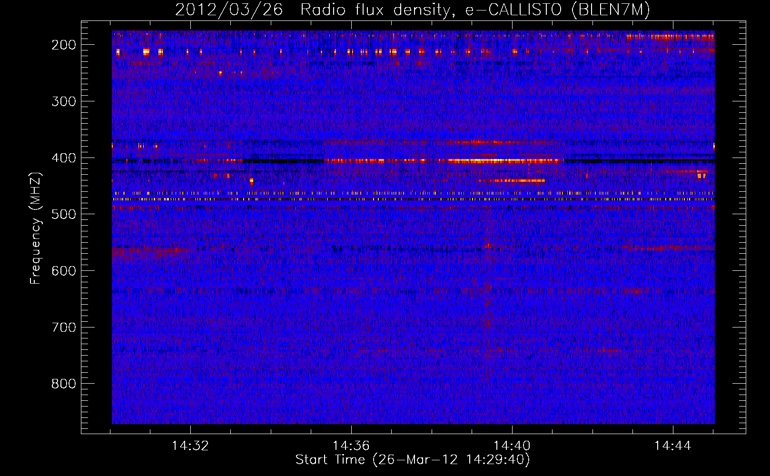This screenshot has width=770, height=476.
Task: Click the 14:40 time tick label
Action: (512, 446)
